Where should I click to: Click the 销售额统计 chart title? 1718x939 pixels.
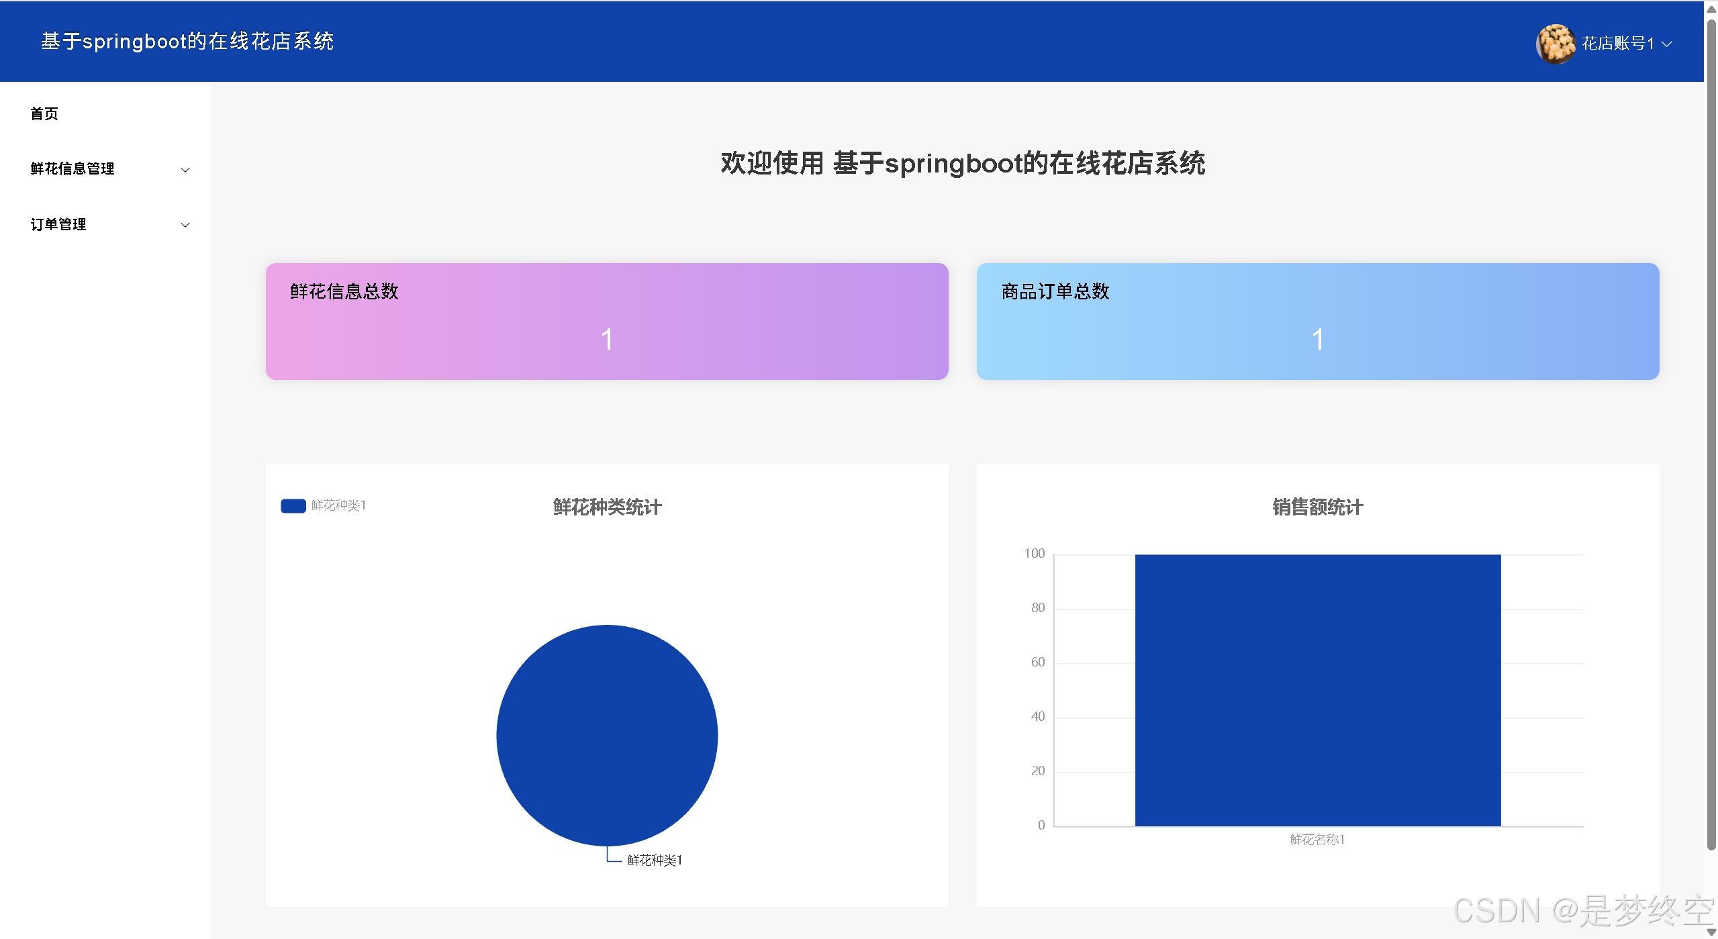tap(1317, 508)
